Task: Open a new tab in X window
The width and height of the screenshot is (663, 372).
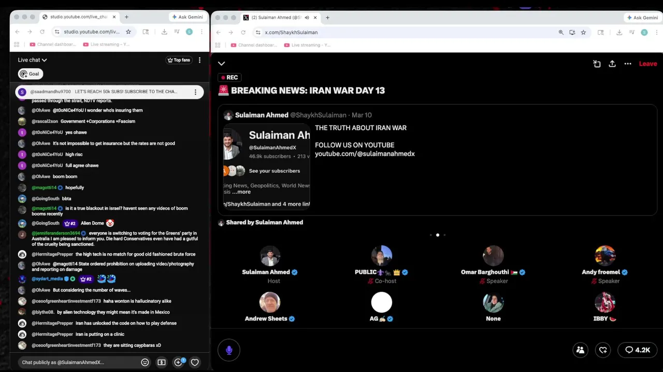Action: pyautogui.click(x=327, y=17)
